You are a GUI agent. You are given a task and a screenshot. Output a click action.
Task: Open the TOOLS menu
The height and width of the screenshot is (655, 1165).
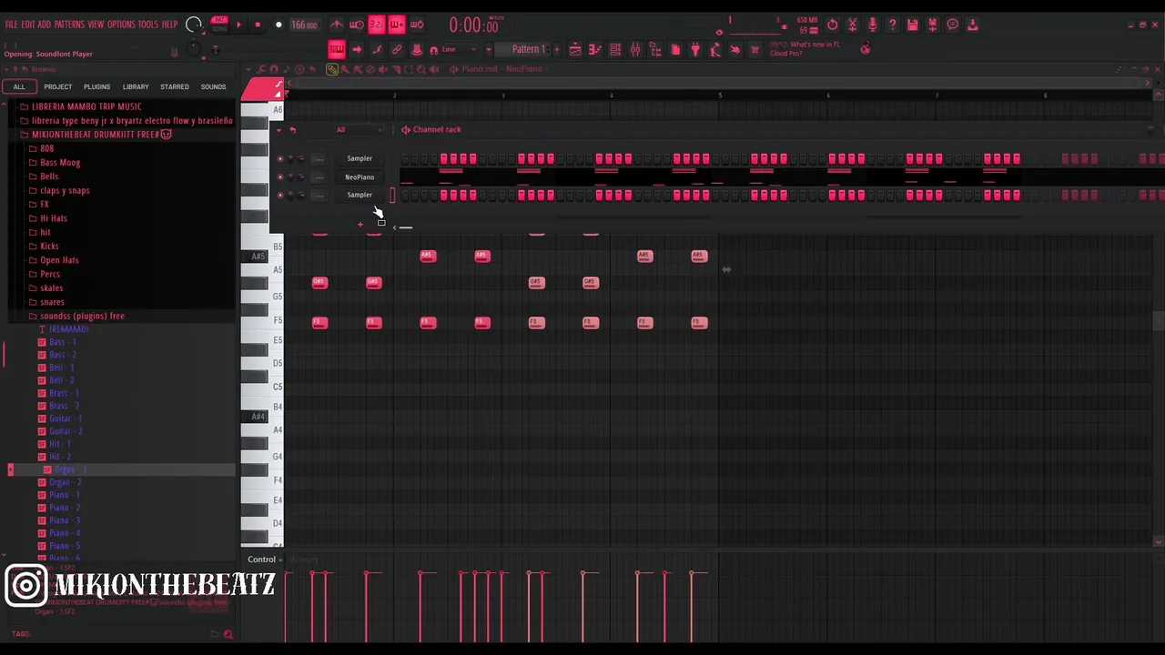(x=148, y=25)
